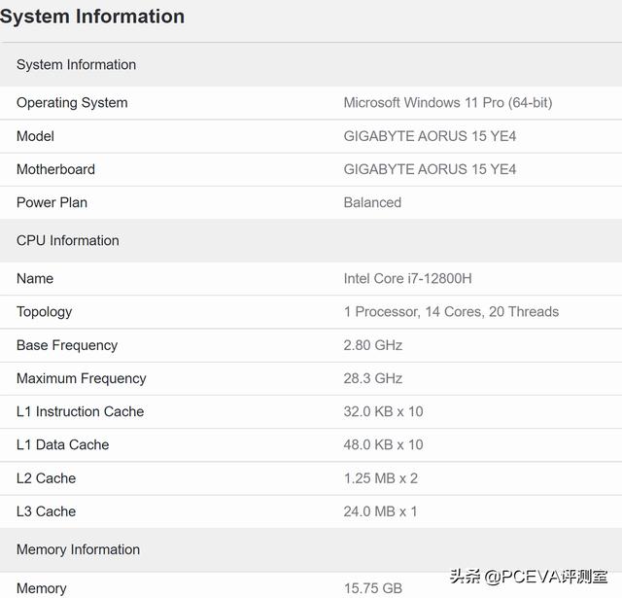
Task: Select the 'System Information' section header row
Action: tap(311, 65)
